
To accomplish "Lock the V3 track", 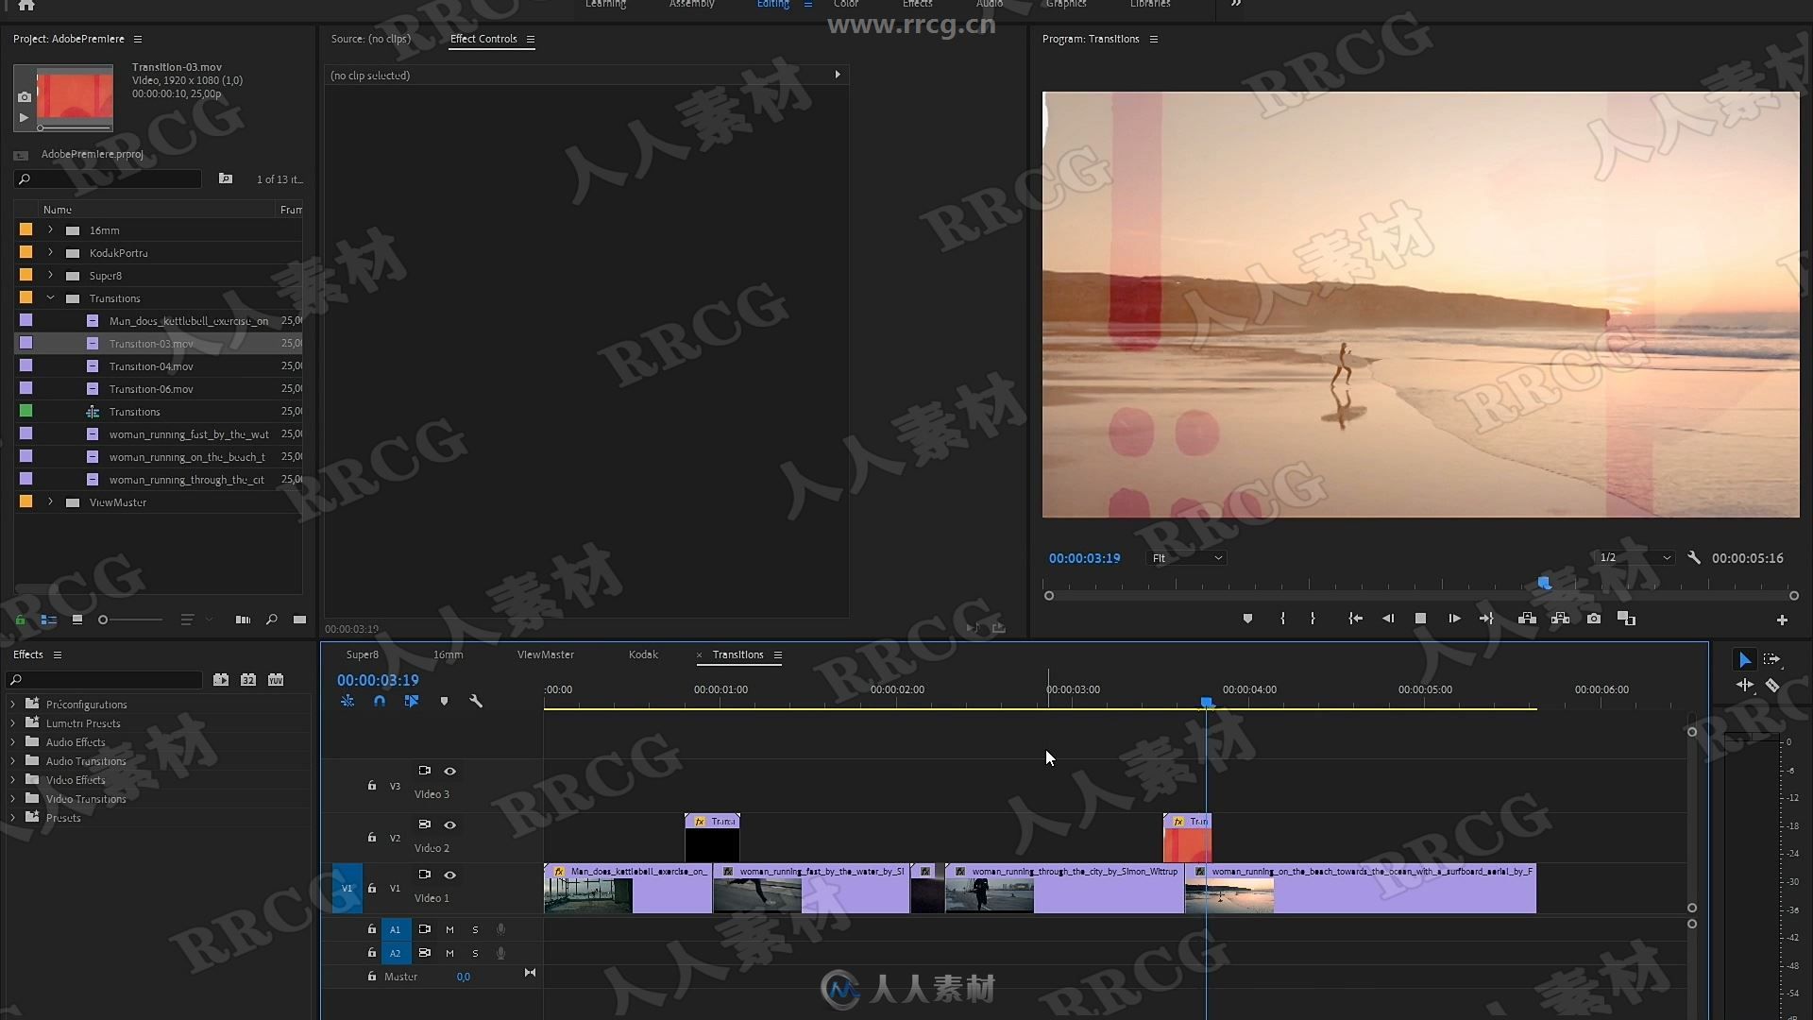I will (x=372, y=785).
